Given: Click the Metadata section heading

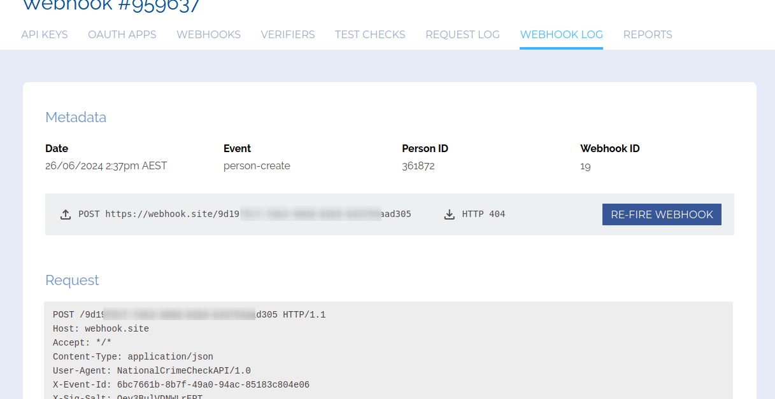Looking at the screenshot, I should [76, 117].
